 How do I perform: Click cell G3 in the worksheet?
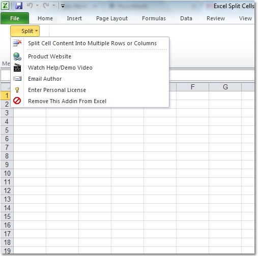tap(225, 113)
